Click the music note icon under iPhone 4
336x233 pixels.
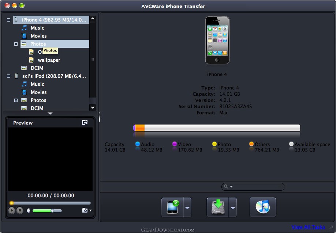click(x=24, y=28)
